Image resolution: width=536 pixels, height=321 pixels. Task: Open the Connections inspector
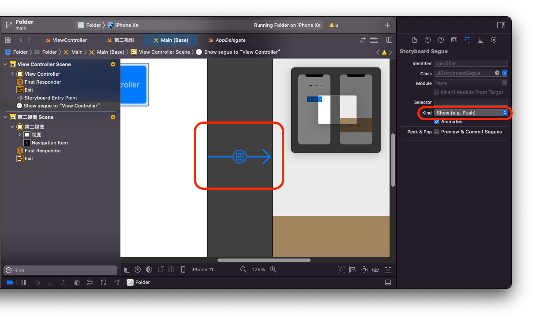494,40
